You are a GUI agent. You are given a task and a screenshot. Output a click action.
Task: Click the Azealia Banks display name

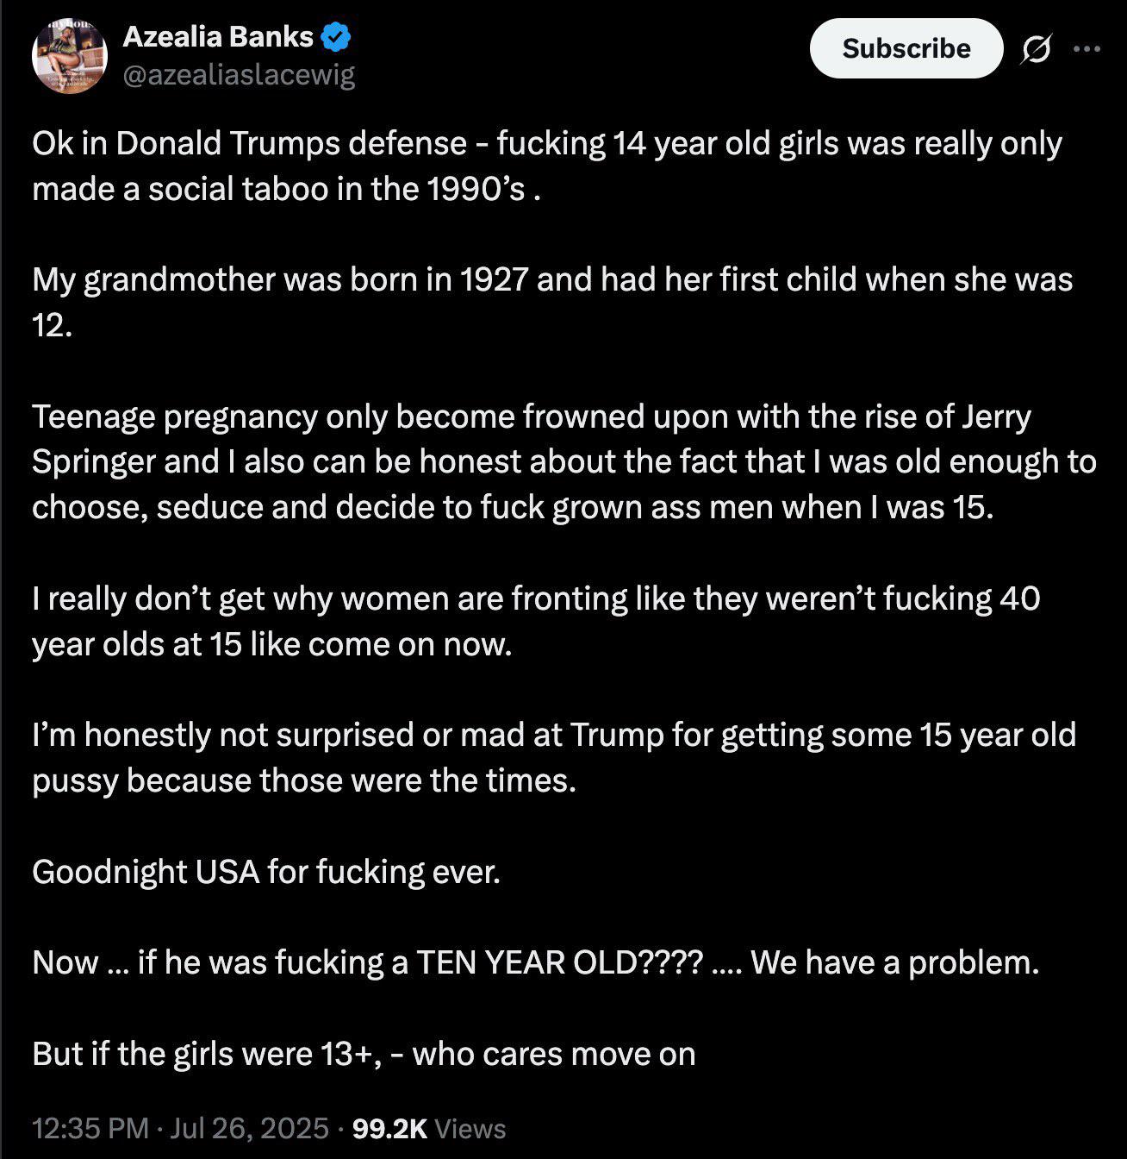tap(218, 37)
